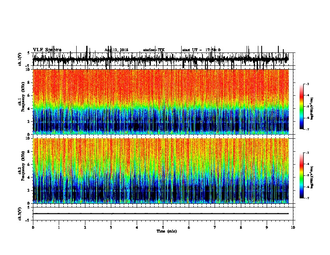Click the "4" kHz tick on ch.2 spectrogram
The width and height of the screenshot is (330, 255).
click(x=29, y=177)
